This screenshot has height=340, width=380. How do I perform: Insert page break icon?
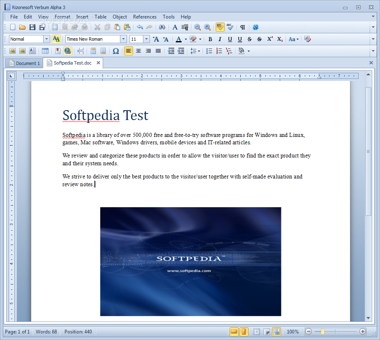(x=81, y=51)
